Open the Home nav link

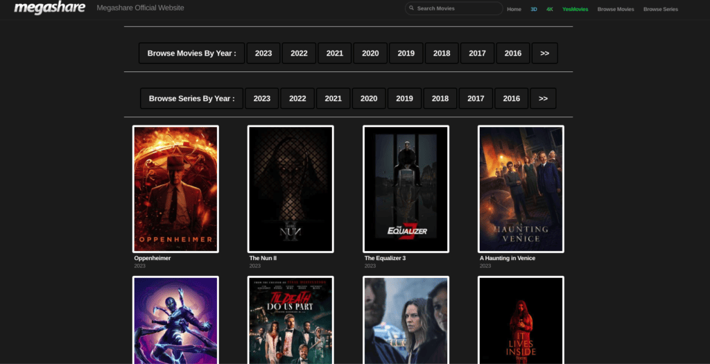click(x=514, y=9)
